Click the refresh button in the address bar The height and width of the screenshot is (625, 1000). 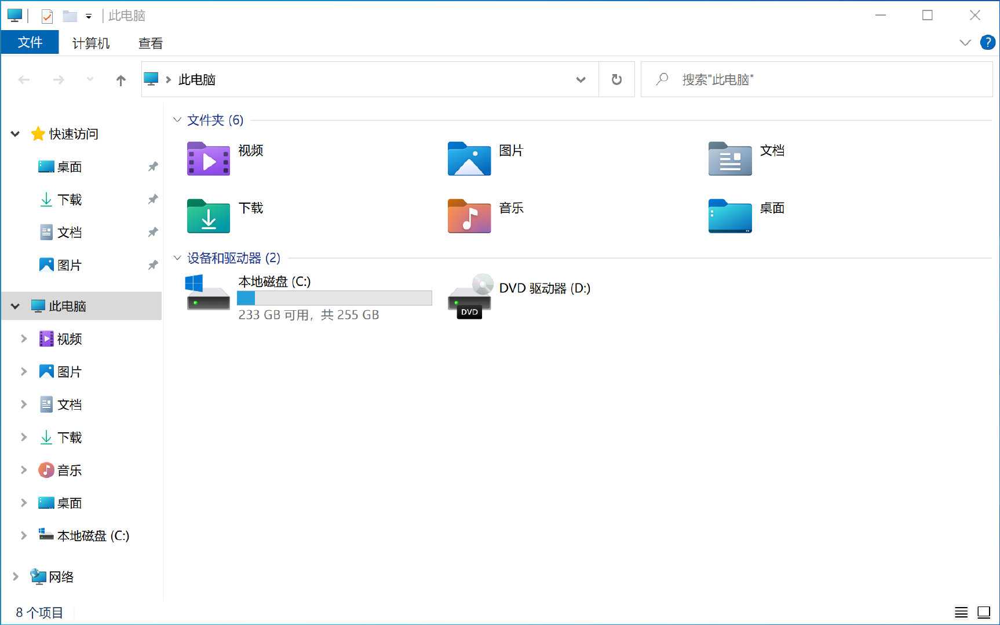coord(616,79)
